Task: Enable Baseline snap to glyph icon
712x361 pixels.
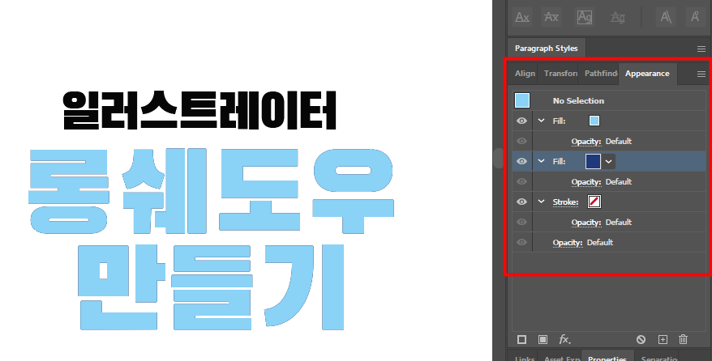Action: 522,17
